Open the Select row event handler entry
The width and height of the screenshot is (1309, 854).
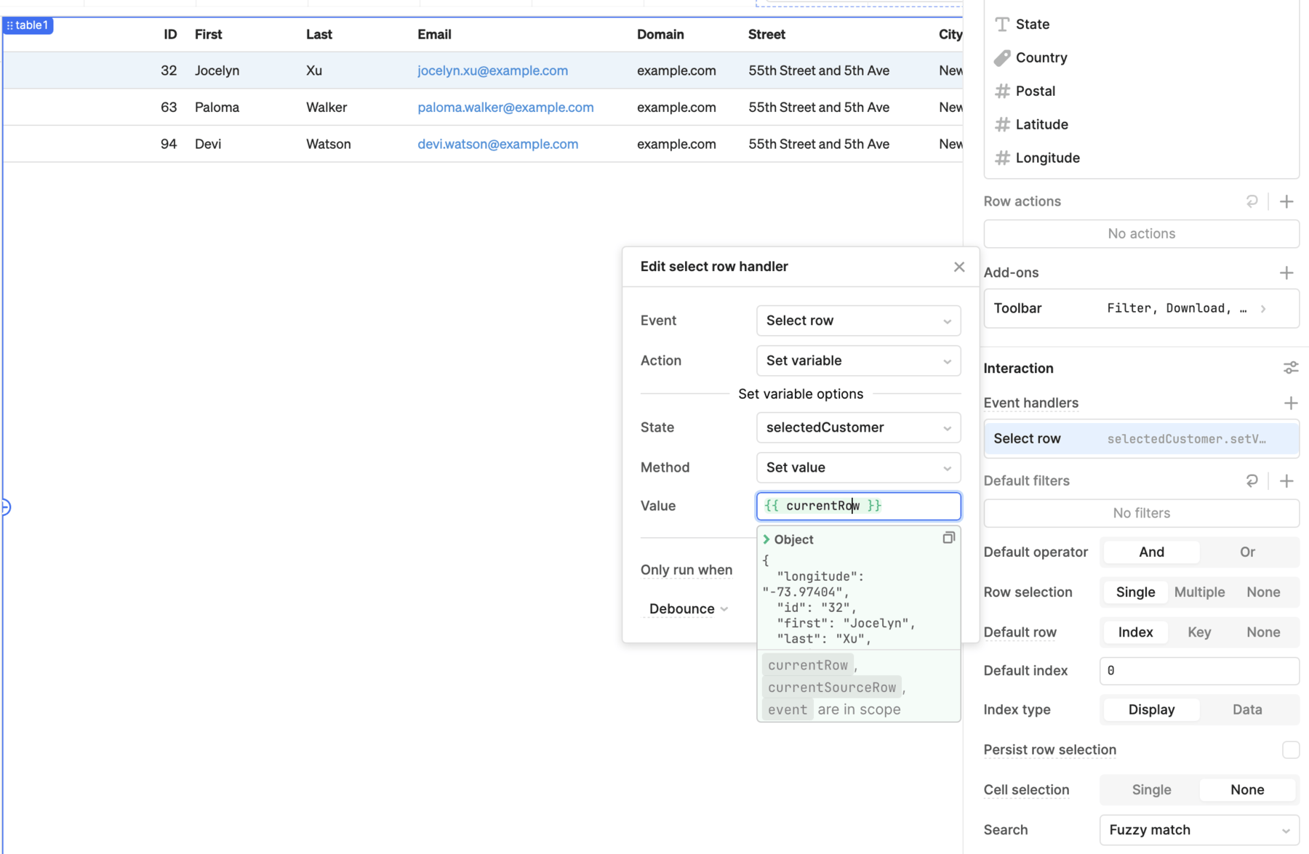(1141, 439)
